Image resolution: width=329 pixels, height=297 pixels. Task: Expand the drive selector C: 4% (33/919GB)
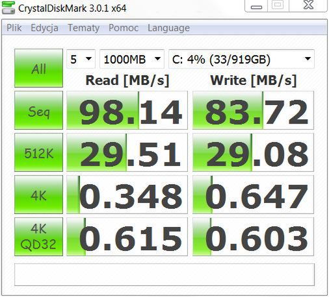coord(241,59)
